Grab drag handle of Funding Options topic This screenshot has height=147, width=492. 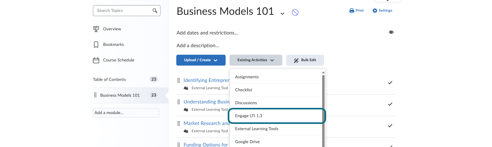179,145
